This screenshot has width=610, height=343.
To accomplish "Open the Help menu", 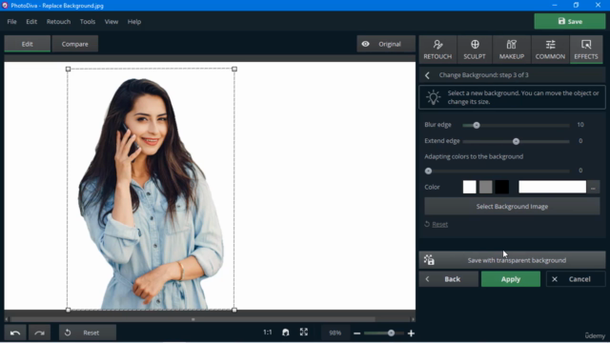I will coord(134,22).
